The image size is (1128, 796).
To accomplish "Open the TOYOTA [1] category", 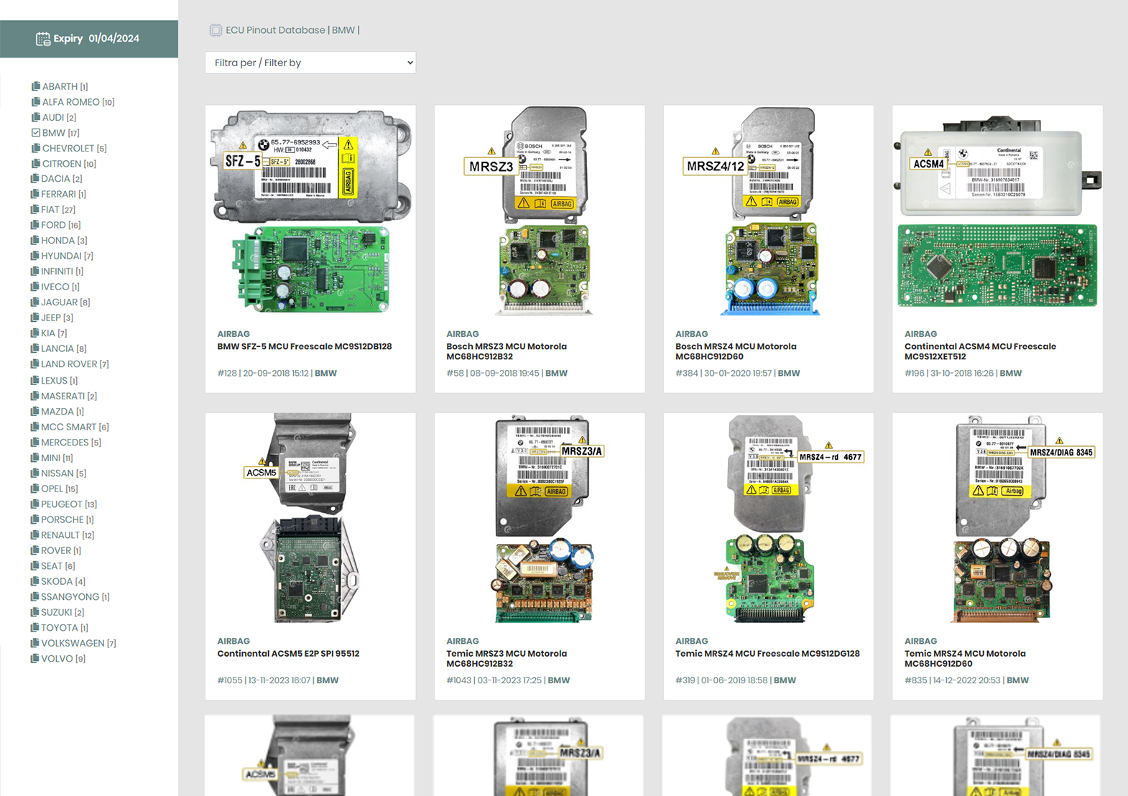I will point(59,628).
